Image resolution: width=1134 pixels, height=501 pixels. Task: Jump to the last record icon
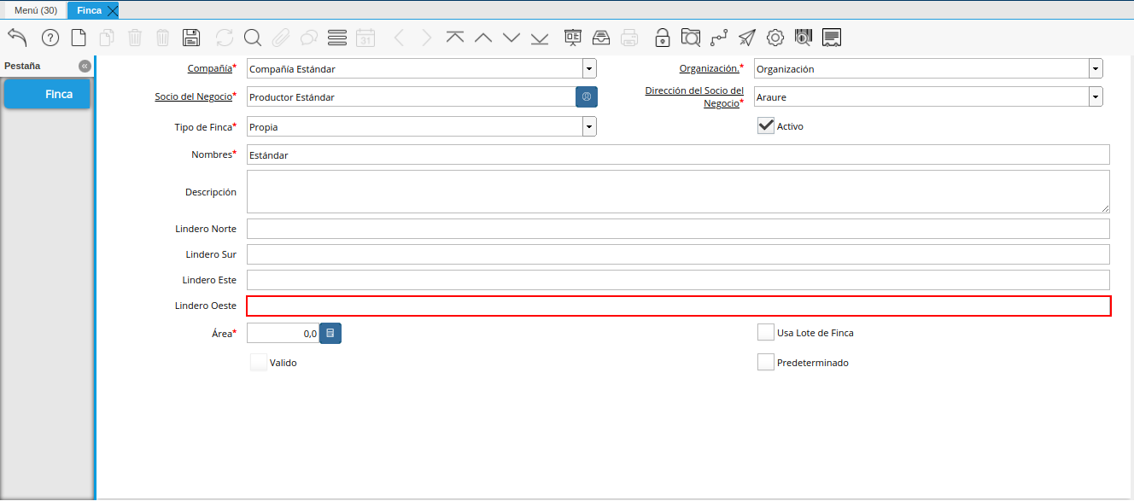540,38
